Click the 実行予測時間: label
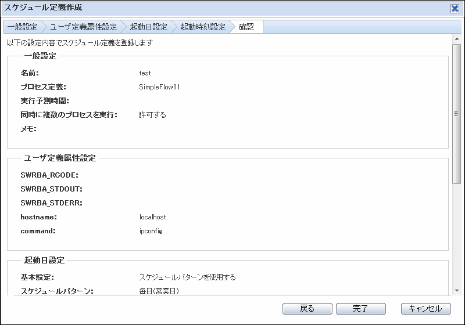The width and height of the screenshot is (465, 325). [45, 101]
